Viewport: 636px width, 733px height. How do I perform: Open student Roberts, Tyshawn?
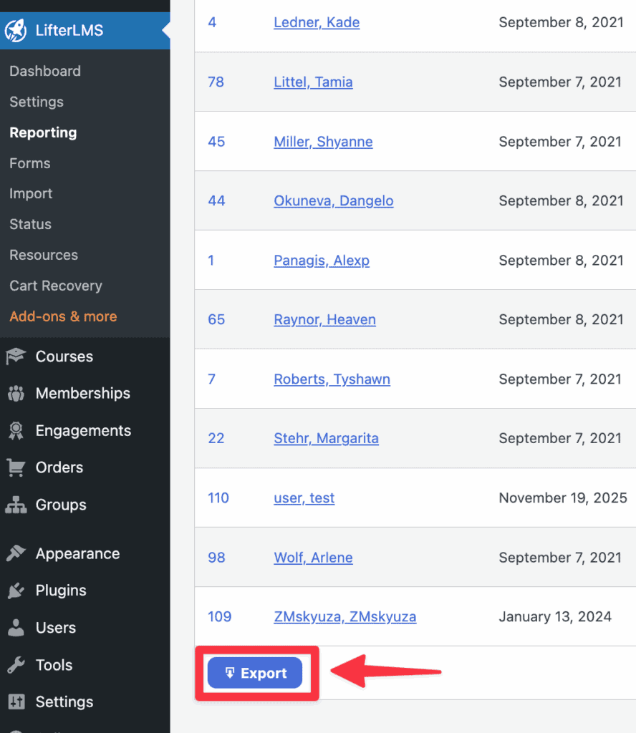pyautogui.click(x=332, y=379)
